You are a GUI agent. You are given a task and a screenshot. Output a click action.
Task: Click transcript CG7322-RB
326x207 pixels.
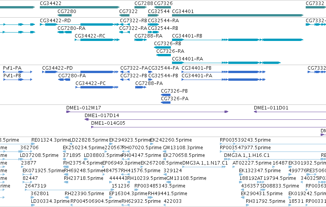133,21
